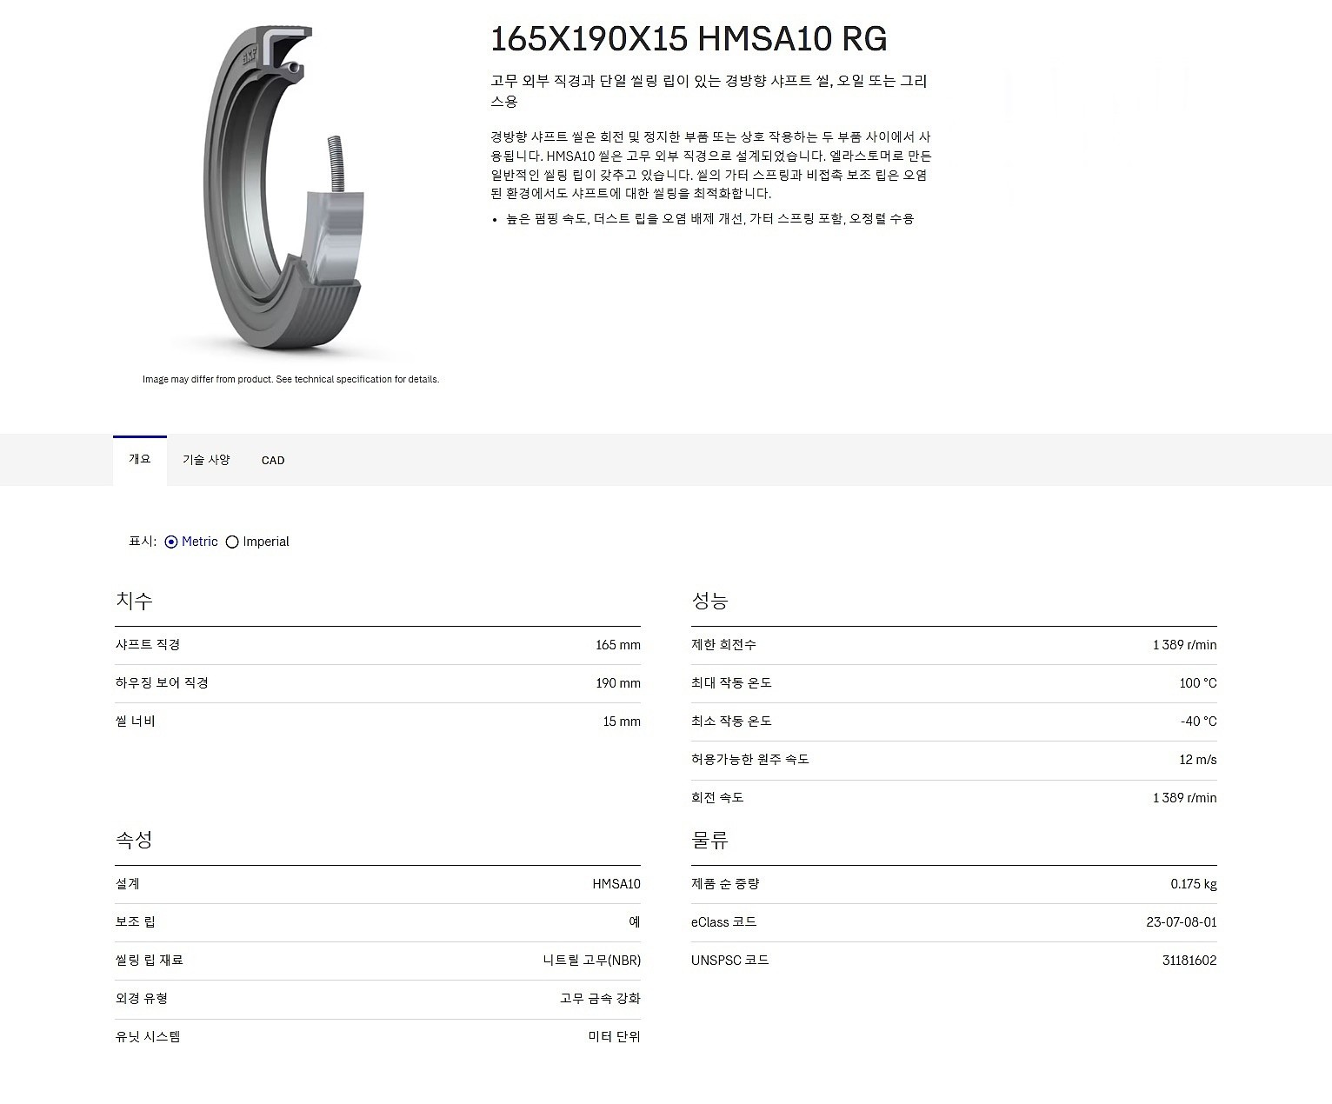Viewport: 1332px width, 1104px height.
Task: Click the 하우징 보어 직경 value 190 mm
Action: (x=618, y=683)
